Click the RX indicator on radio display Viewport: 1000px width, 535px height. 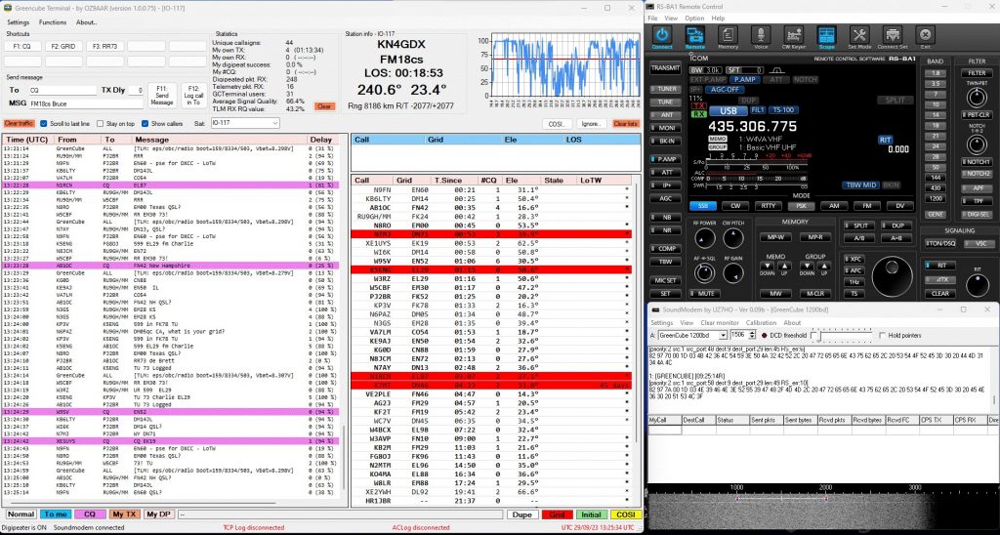pyautogui.click(x=699, y=114)
